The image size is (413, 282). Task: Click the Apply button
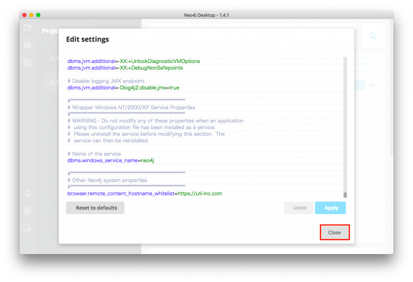coord(331,208)
